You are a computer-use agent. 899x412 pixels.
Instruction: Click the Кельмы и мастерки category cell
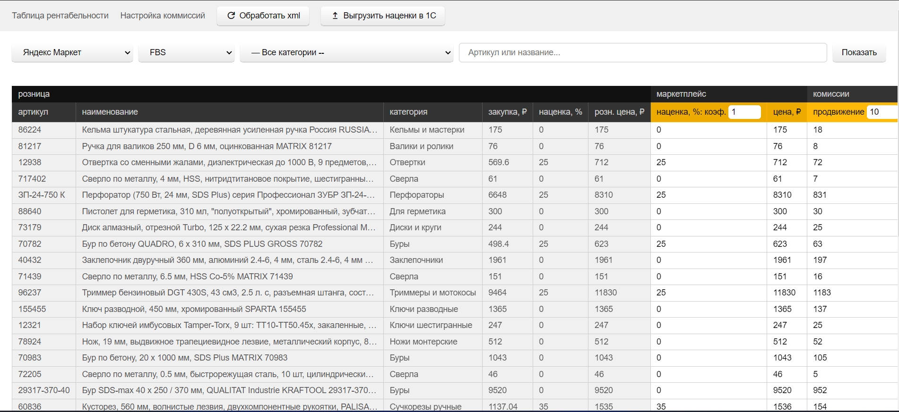click(x=432, y=130)
